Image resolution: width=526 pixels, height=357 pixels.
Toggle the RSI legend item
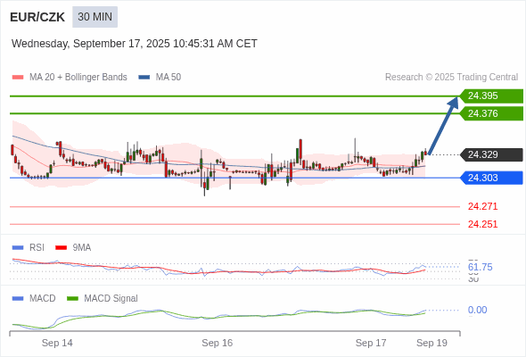(29, 247)
